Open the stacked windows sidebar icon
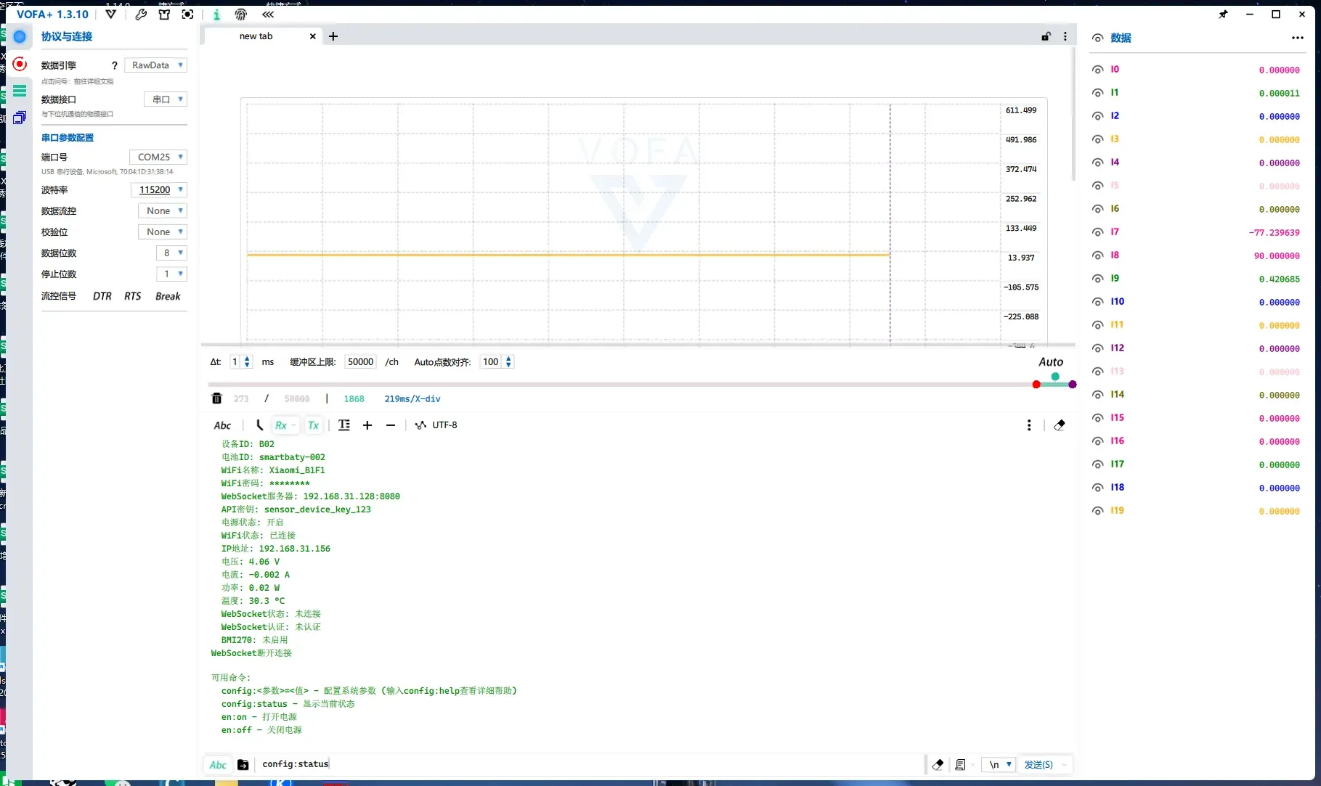1321x786 pixels. pos(20,117)
